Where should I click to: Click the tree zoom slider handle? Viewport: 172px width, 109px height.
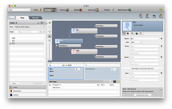[50, 43]
